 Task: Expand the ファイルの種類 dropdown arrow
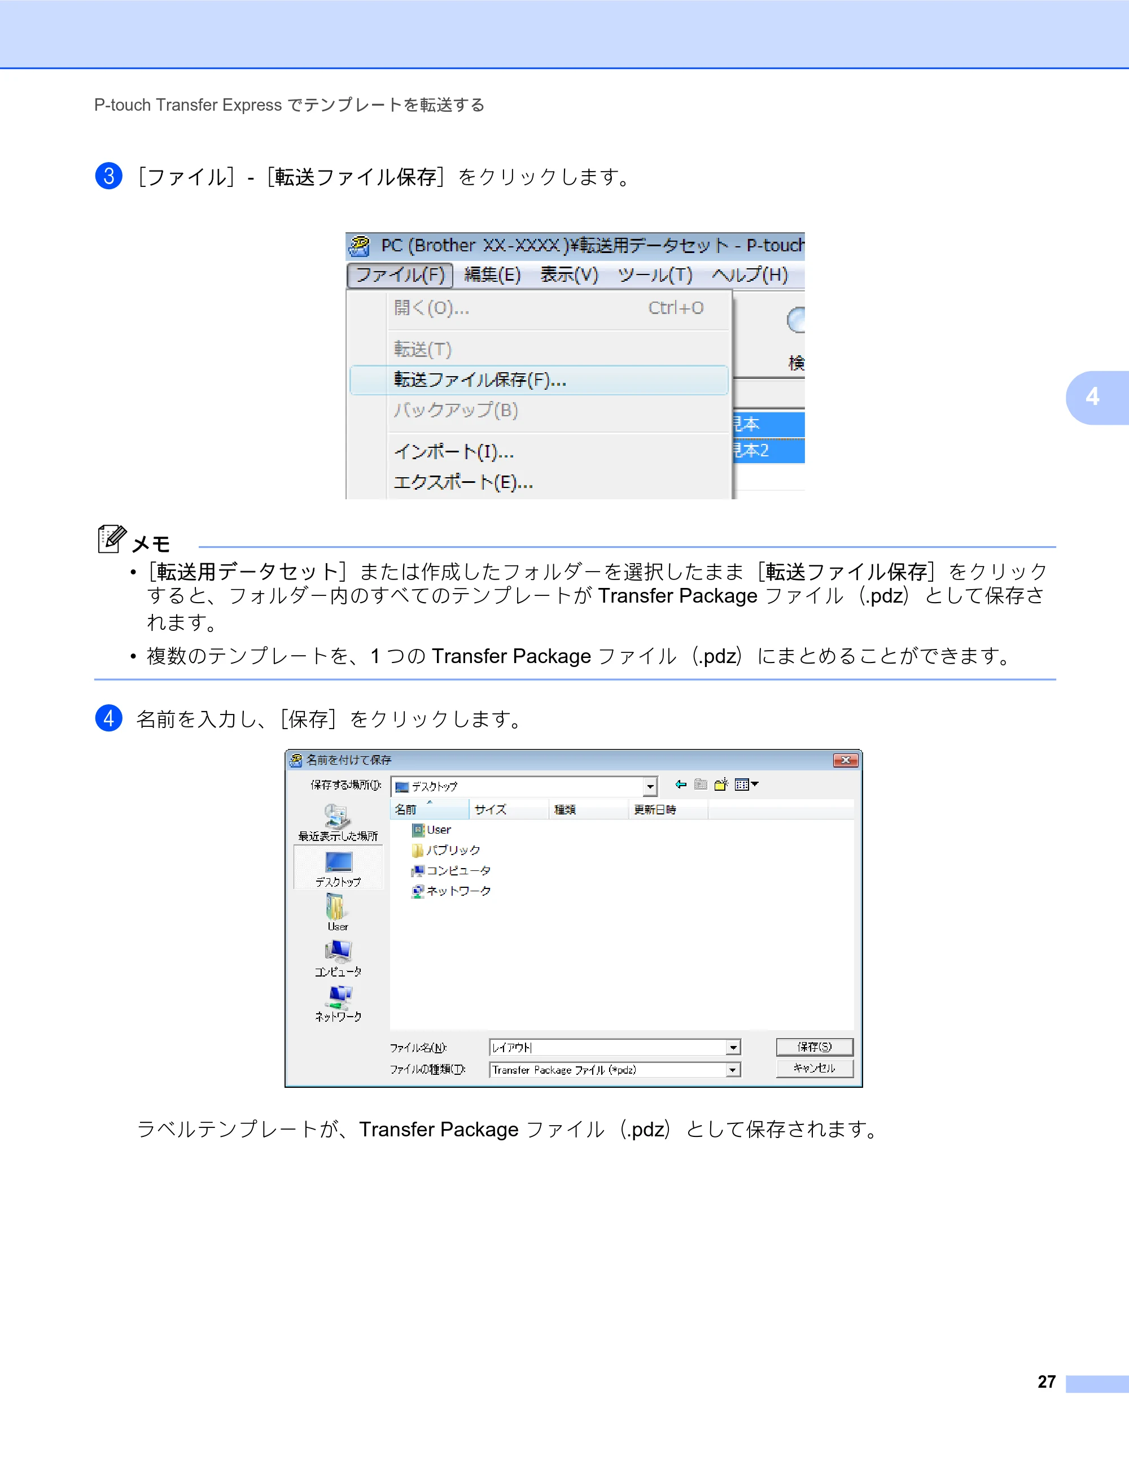tap(733, 1070)
